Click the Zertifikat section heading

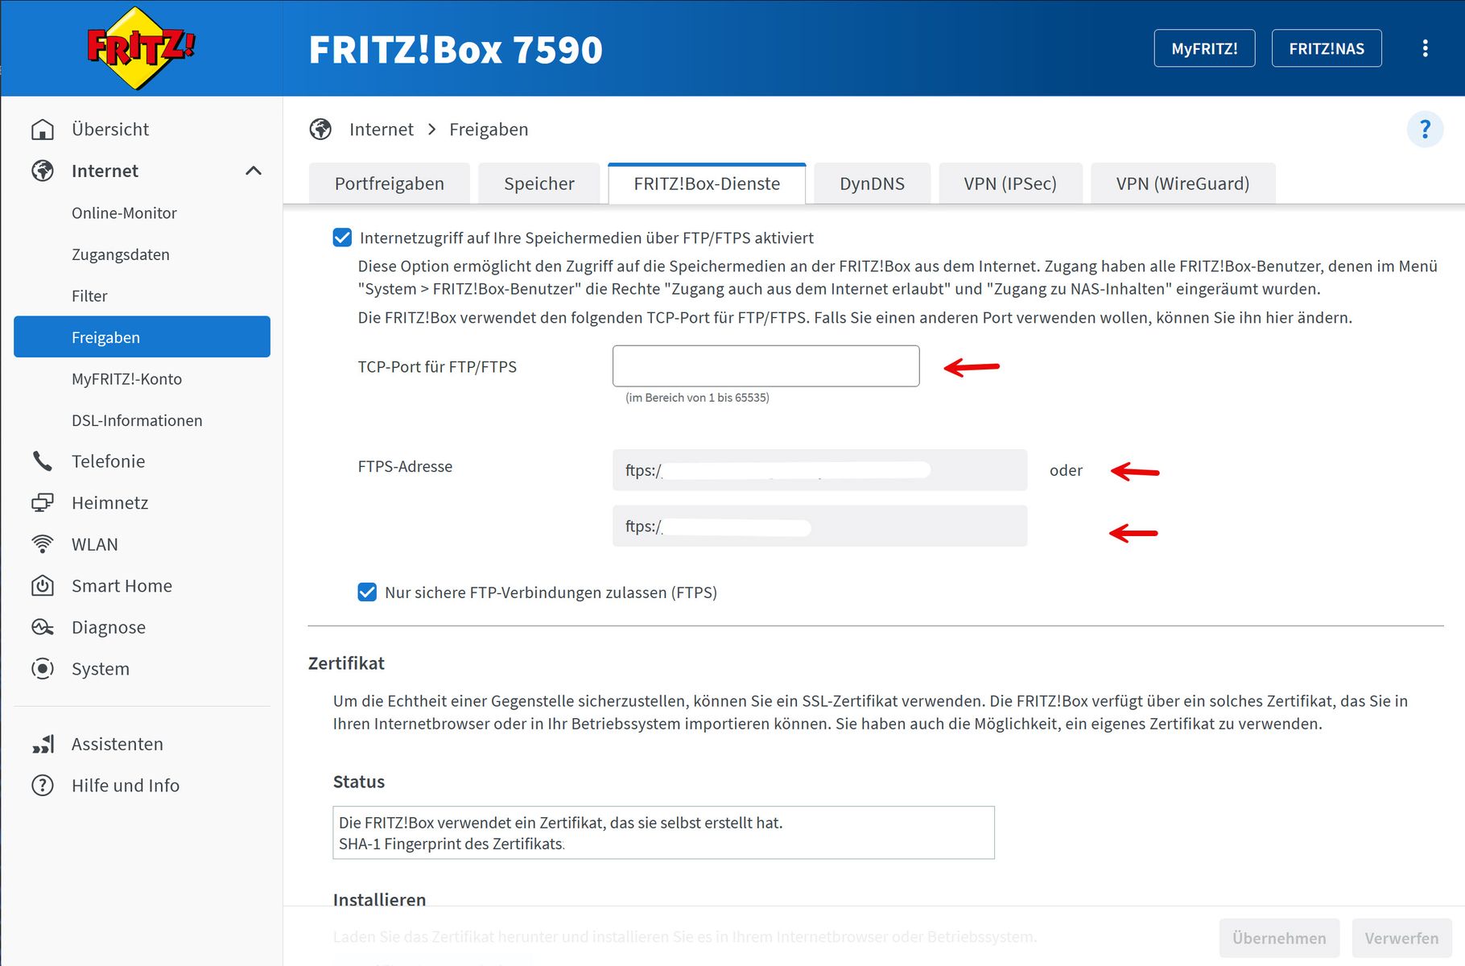point(346,663)
